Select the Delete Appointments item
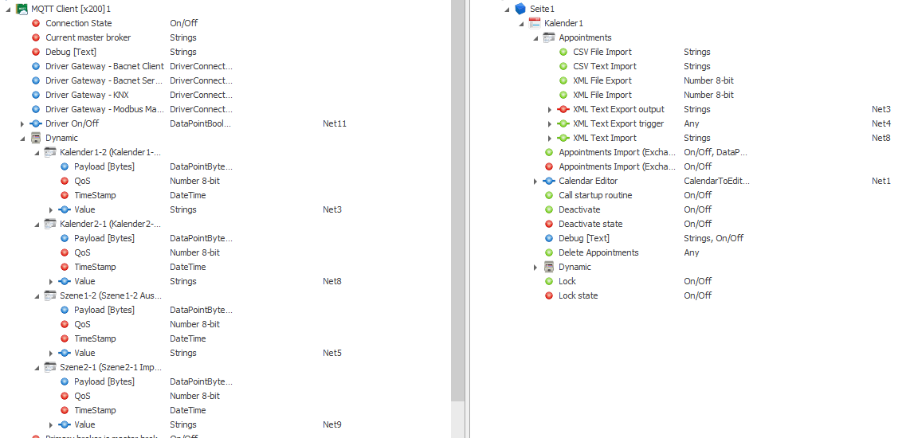Screen dimensions: 902x438 click(x=598, y=252)
